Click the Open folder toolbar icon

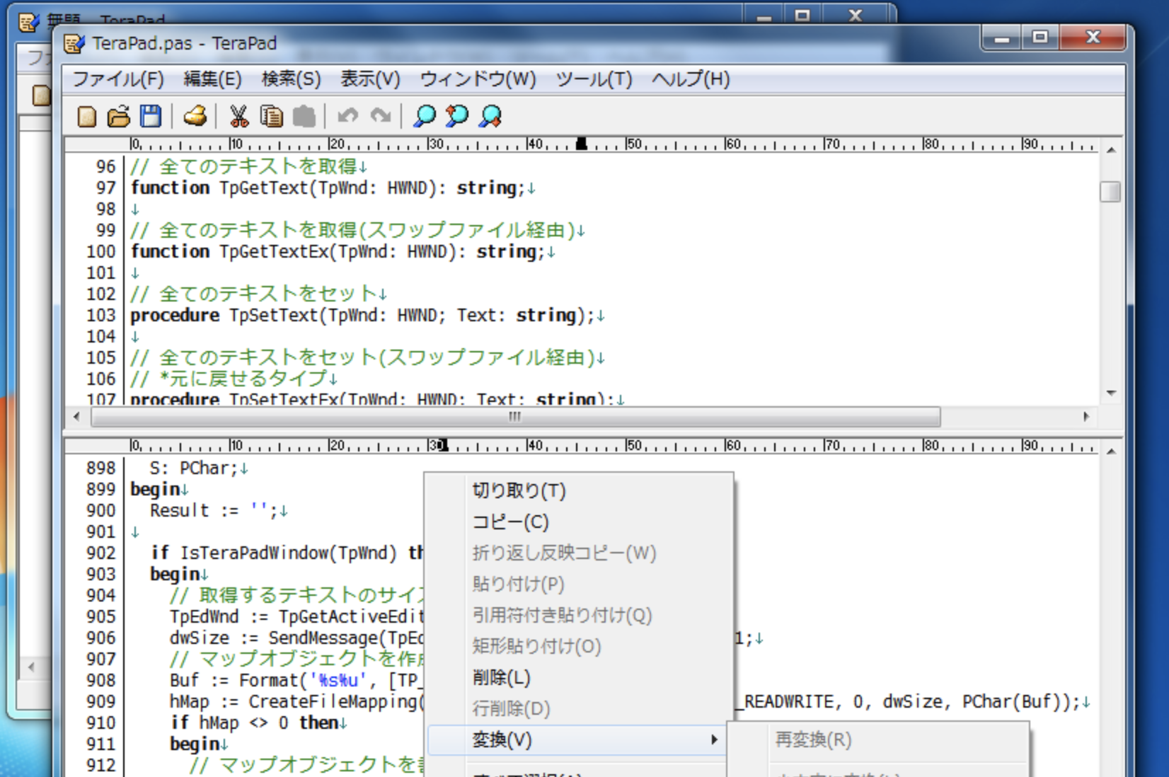[x=119, y=116]
